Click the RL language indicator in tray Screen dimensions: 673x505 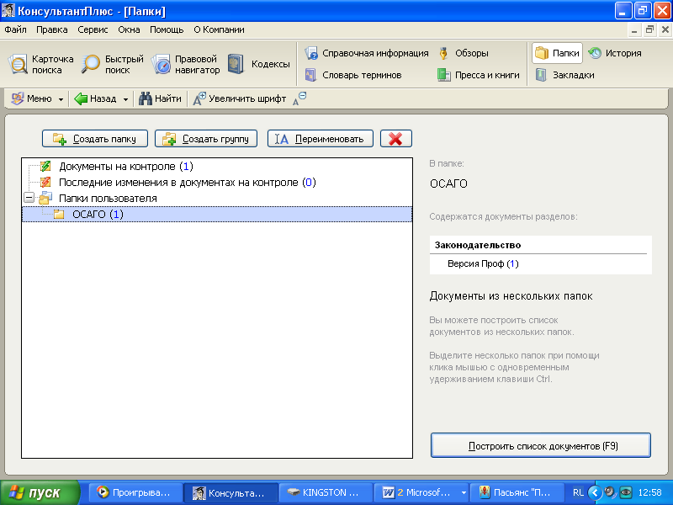coord(578,492)
